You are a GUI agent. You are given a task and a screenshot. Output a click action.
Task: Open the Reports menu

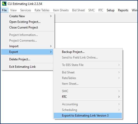click(x=123, y=10)
